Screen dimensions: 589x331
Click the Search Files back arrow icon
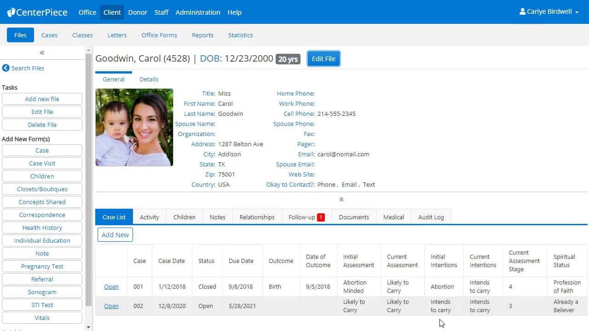click(6, 68)
